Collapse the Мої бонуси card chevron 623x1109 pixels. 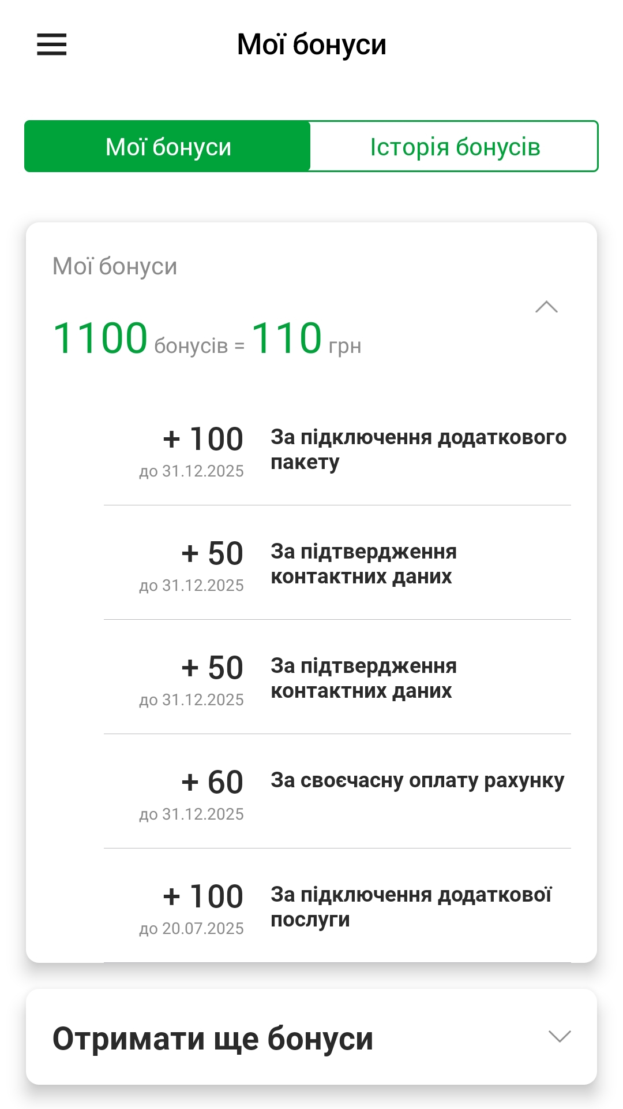pyautogui.click(x=546, y=307)
